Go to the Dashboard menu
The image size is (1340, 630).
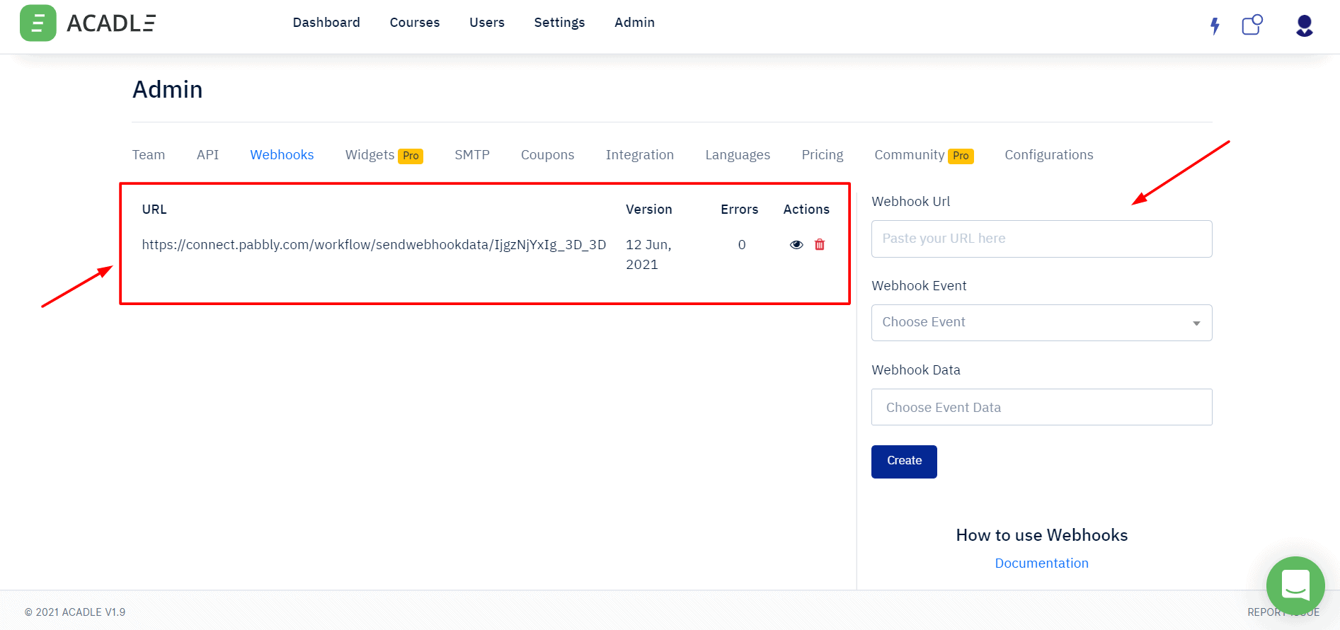click(x=326, y=23)
